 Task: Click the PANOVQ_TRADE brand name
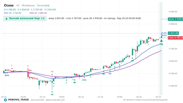pyautogui.click(x=19, y=100)
